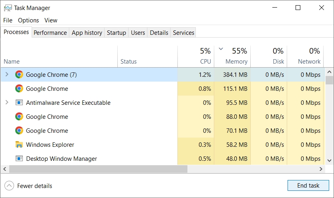Click the vertical scrollbar down arrow

329,160
